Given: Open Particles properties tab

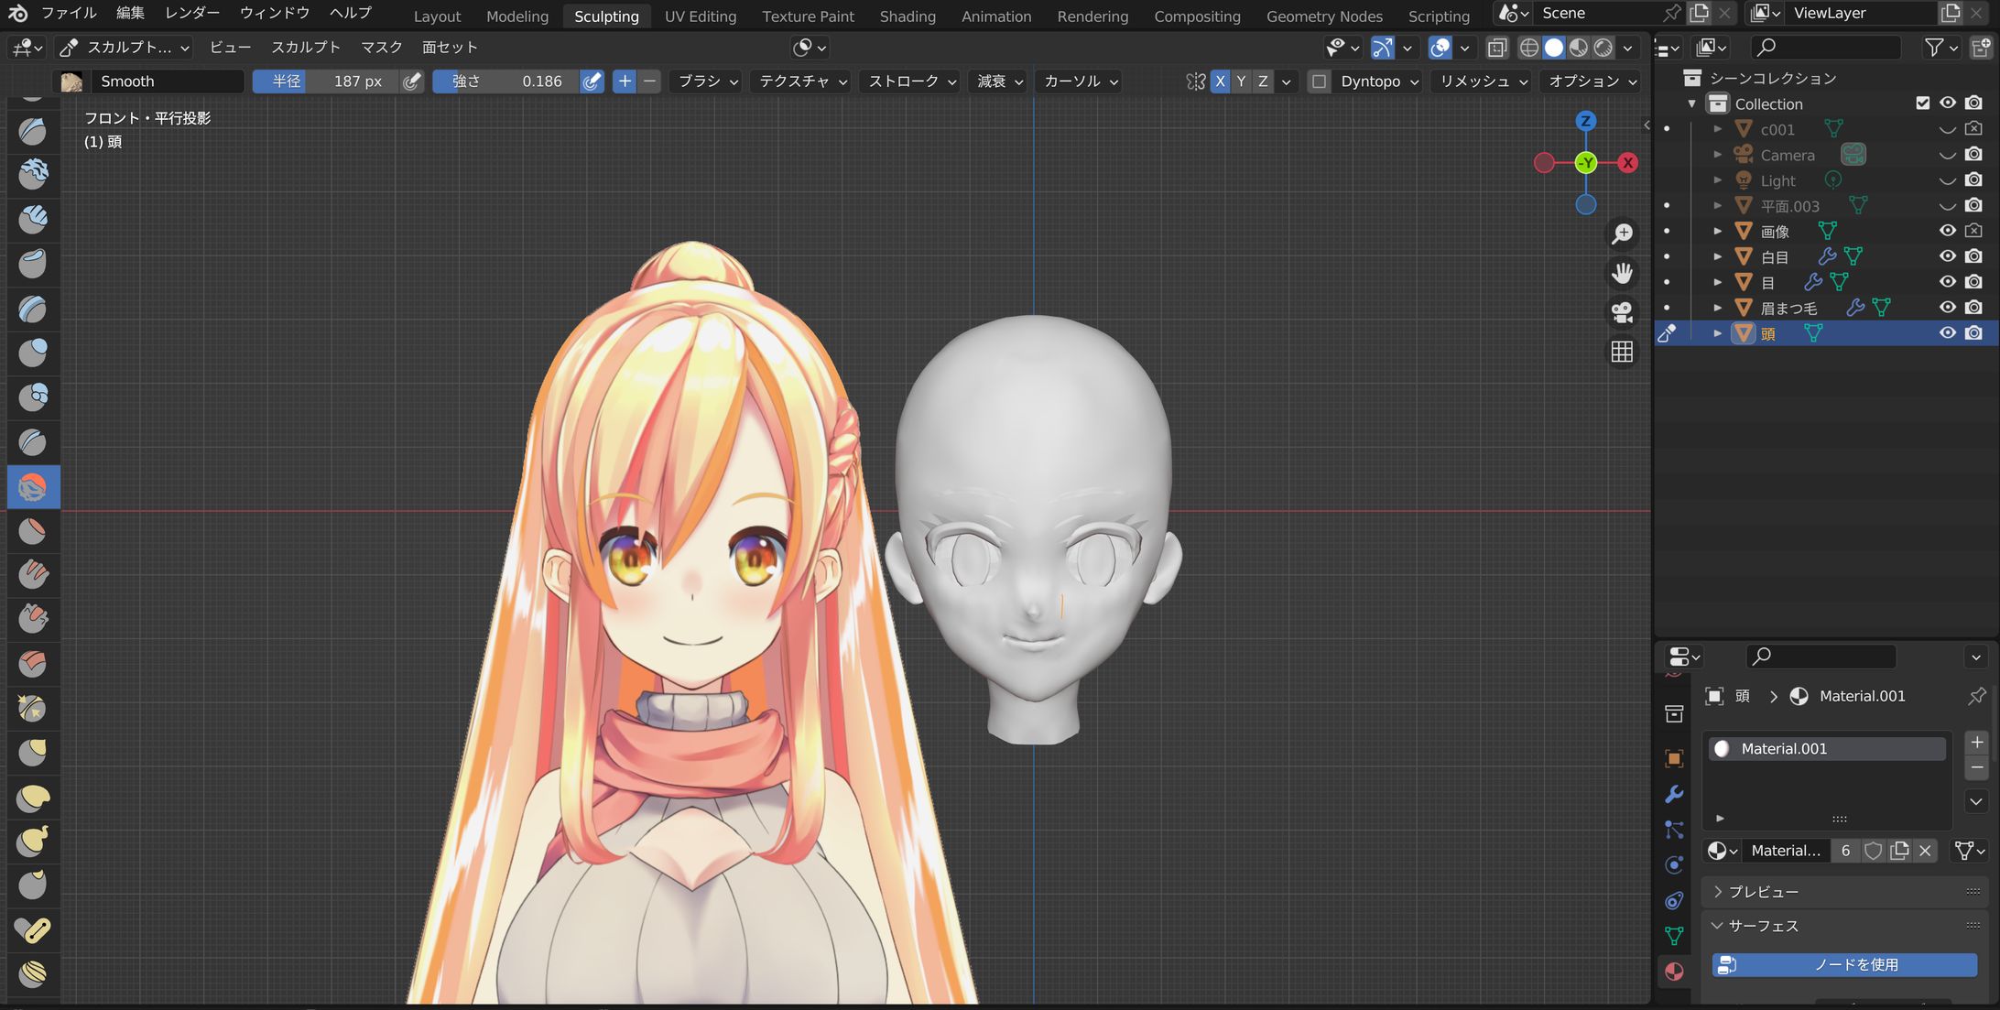Looking at the screenshot, I should point(1674,831).
